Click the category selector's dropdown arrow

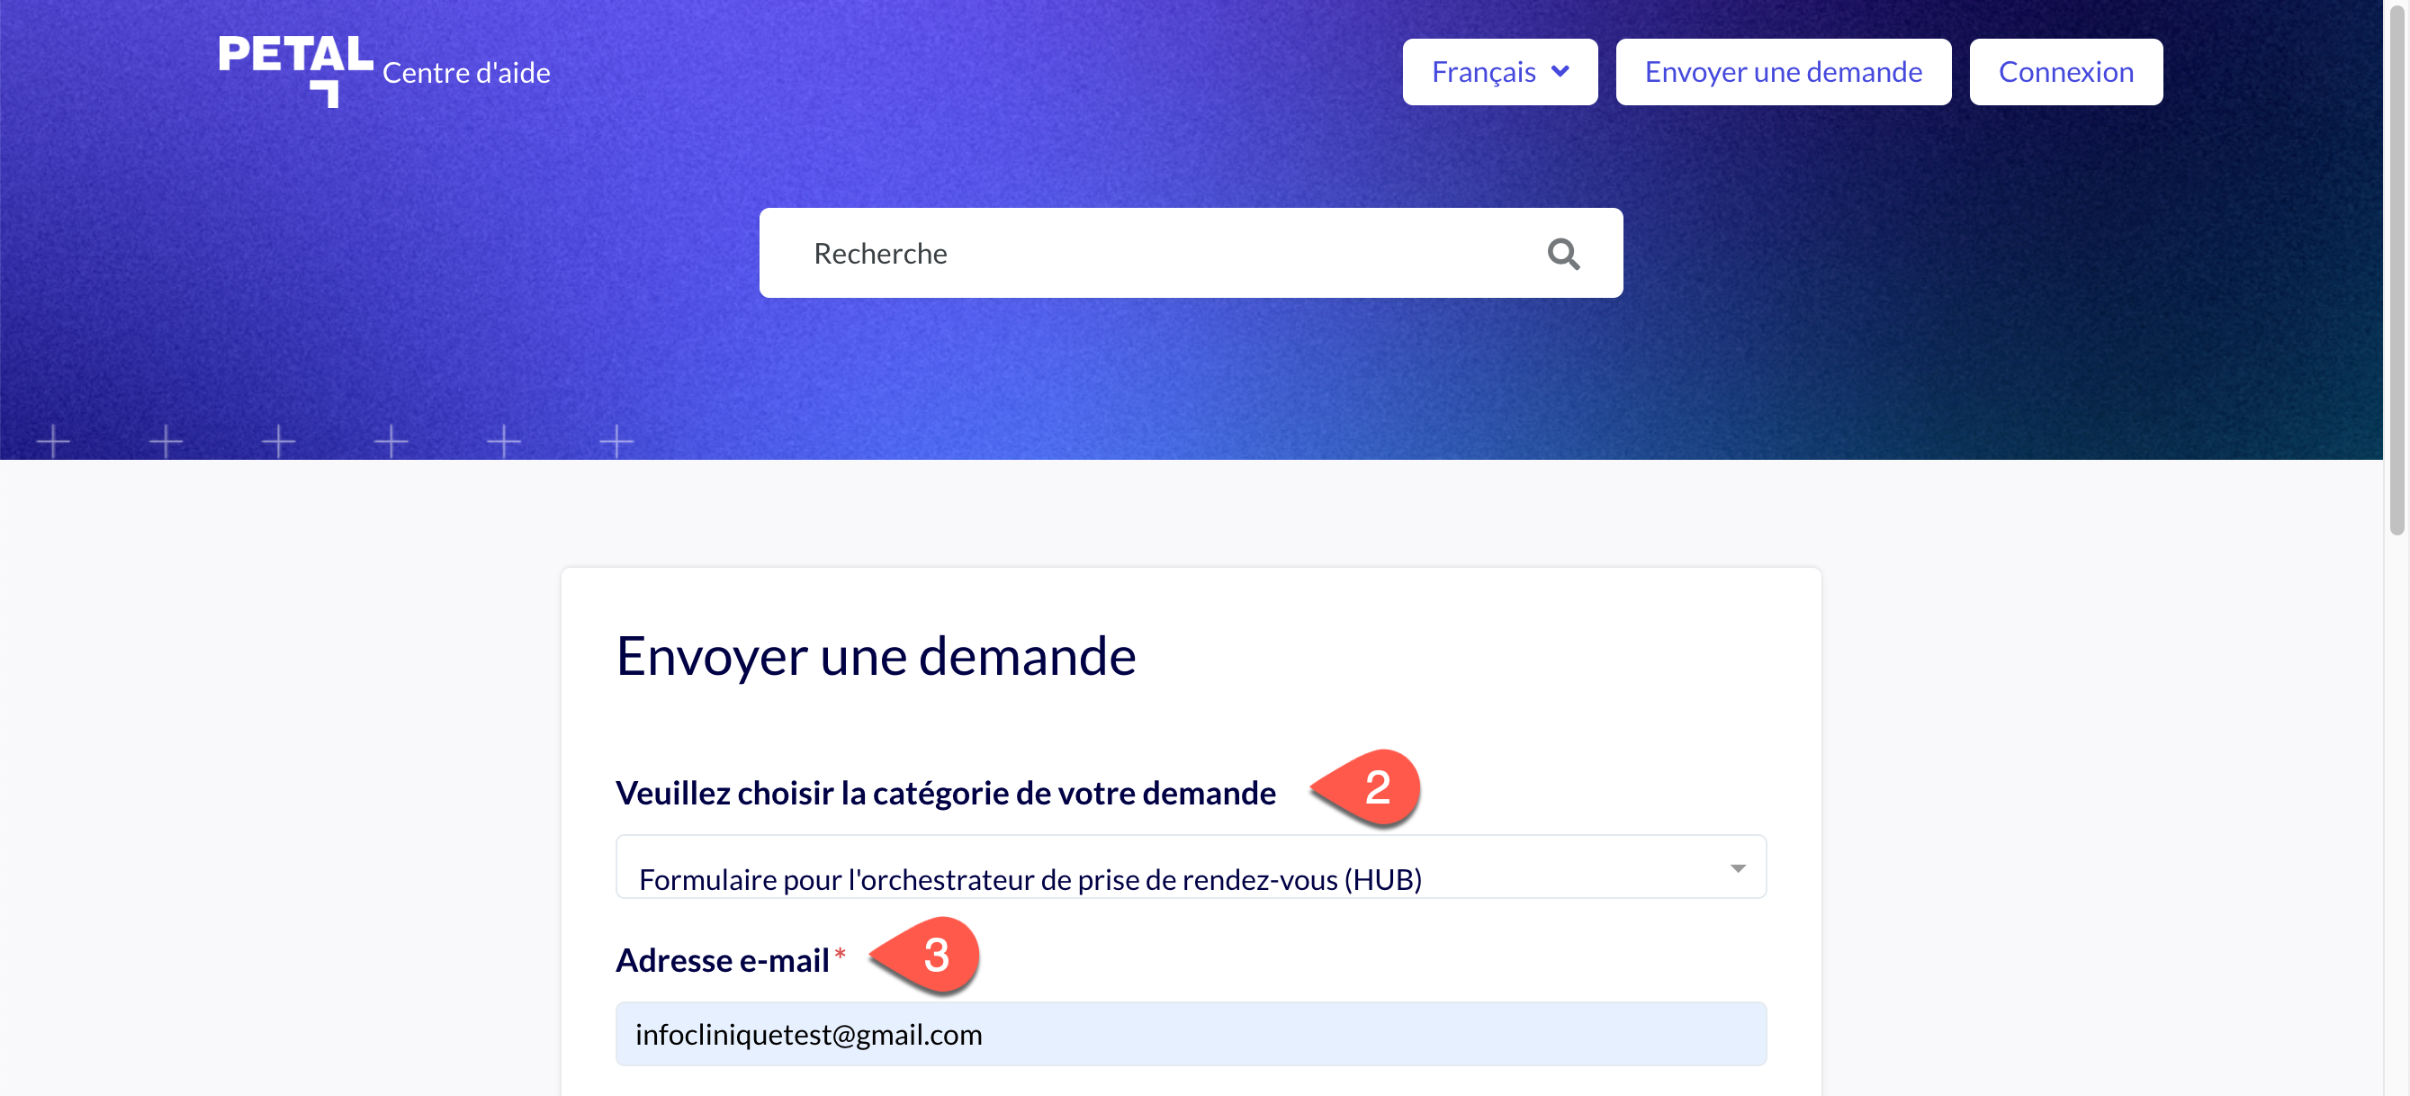pos(1739,867)
